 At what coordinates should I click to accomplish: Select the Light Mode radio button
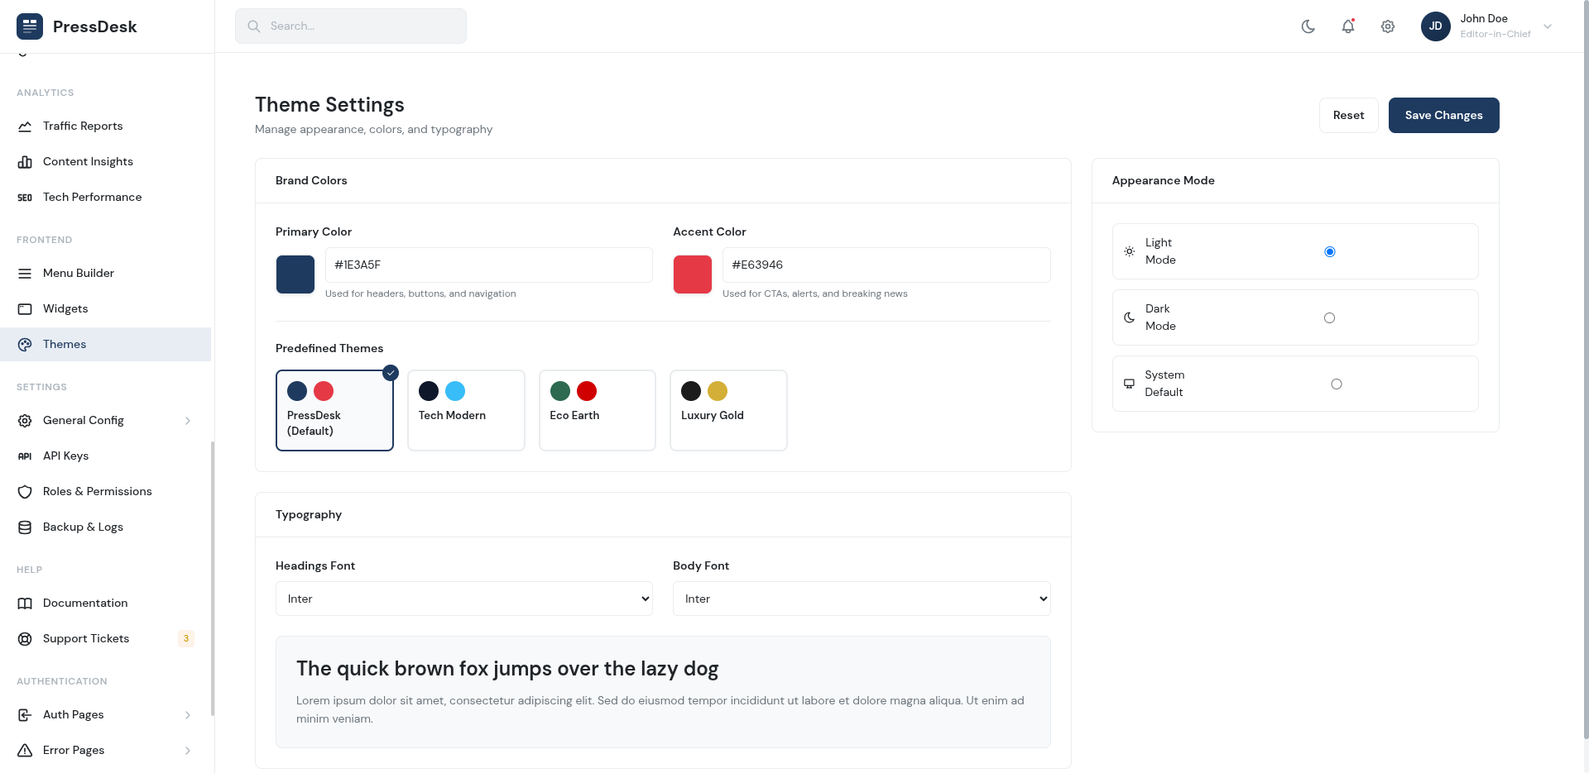coord(1329,252)
